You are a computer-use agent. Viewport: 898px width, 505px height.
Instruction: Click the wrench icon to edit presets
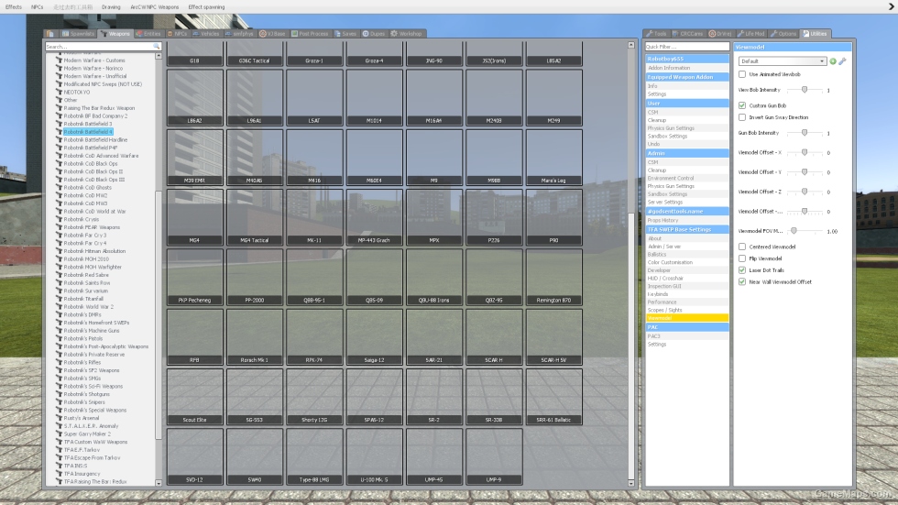click(x=842, y=61)
